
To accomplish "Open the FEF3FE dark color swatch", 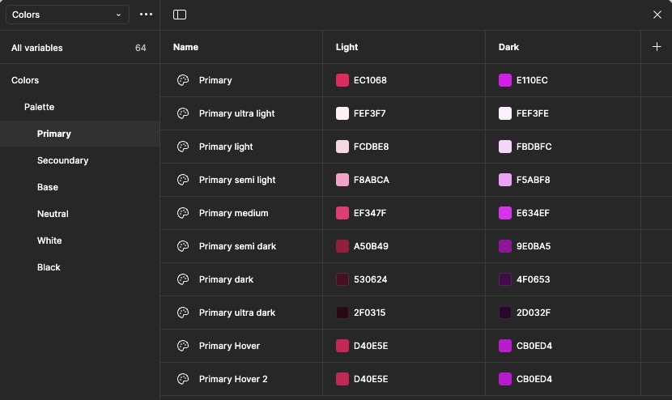I will [505, 113].
